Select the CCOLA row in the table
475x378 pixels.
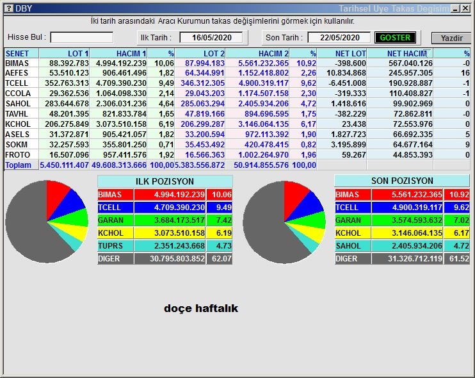pyautogui.click(x=237, y=94)
